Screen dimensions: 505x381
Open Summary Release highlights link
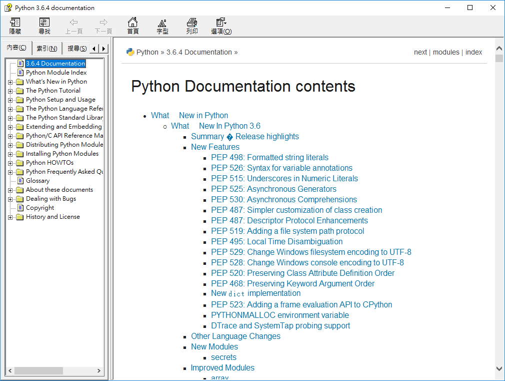245,137
